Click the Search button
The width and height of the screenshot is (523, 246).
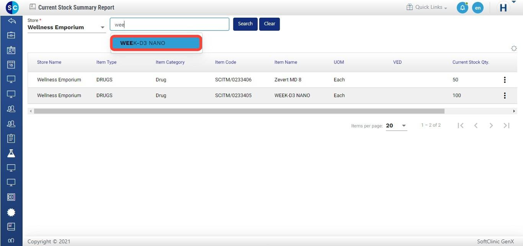[245, 24]
